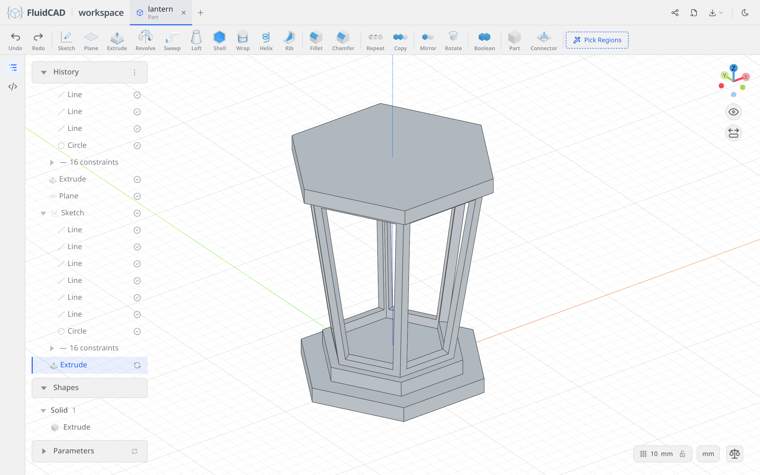Select Extrude under Solid in Shapes
Viewport: 760px width, 475px height.
point(77,427)
